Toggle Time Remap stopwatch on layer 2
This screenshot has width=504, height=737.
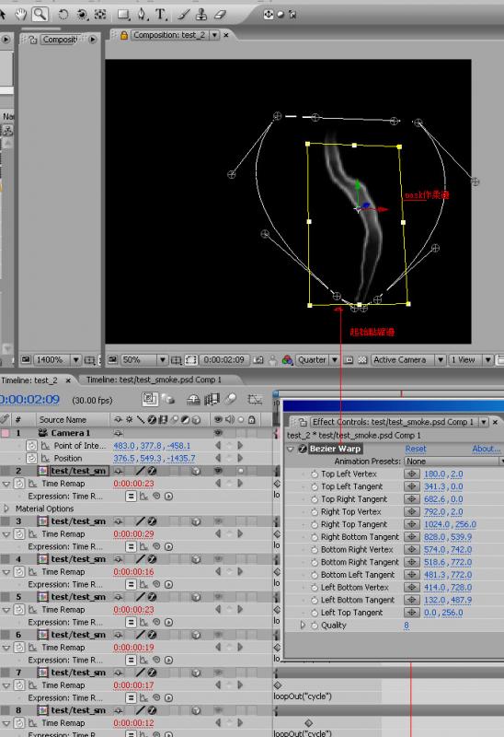(x=19, y=483)
